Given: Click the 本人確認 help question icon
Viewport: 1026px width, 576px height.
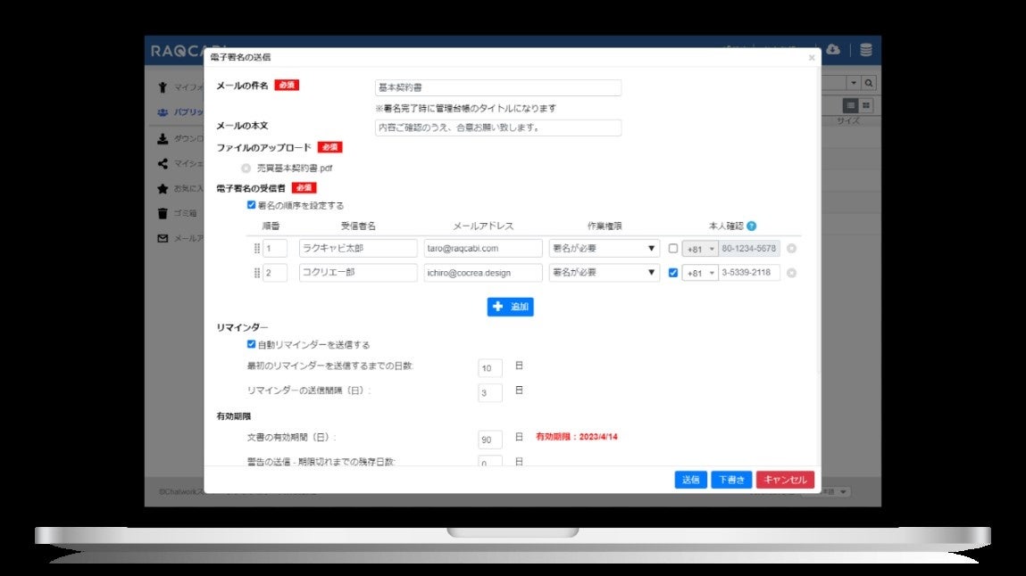Looking at the screenshot, I should tap(751, 226).
